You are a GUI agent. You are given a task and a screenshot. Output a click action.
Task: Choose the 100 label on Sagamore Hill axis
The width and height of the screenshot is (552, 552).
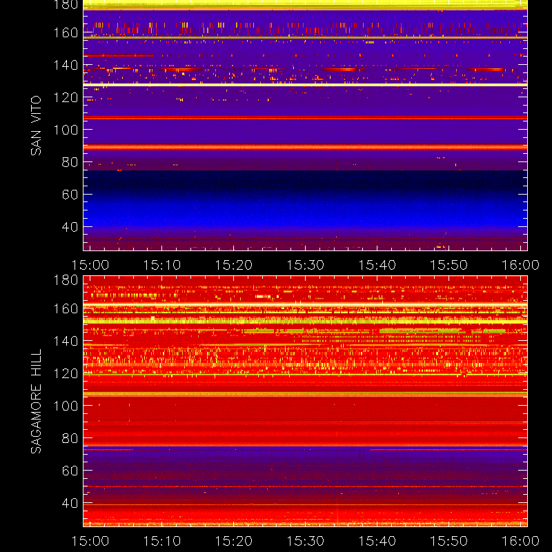pos(66,406)
